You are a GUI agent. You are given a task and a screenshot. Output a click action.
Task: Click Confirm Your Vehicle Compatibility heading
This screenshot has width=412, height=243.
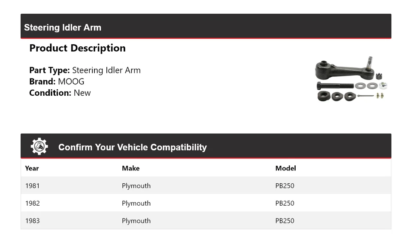pyautogui.click(x=132, y=147)
